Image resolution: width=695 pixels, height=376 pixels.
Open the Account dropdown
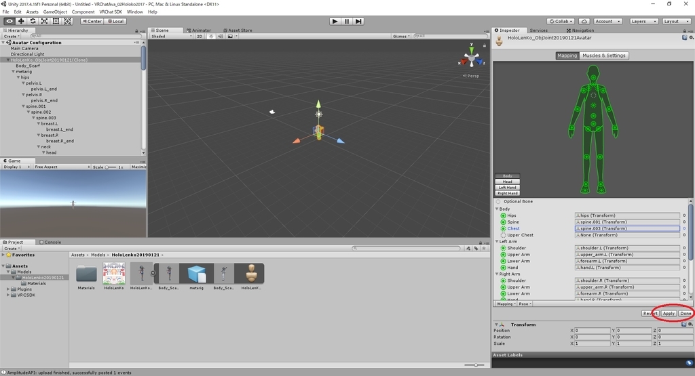607,21
